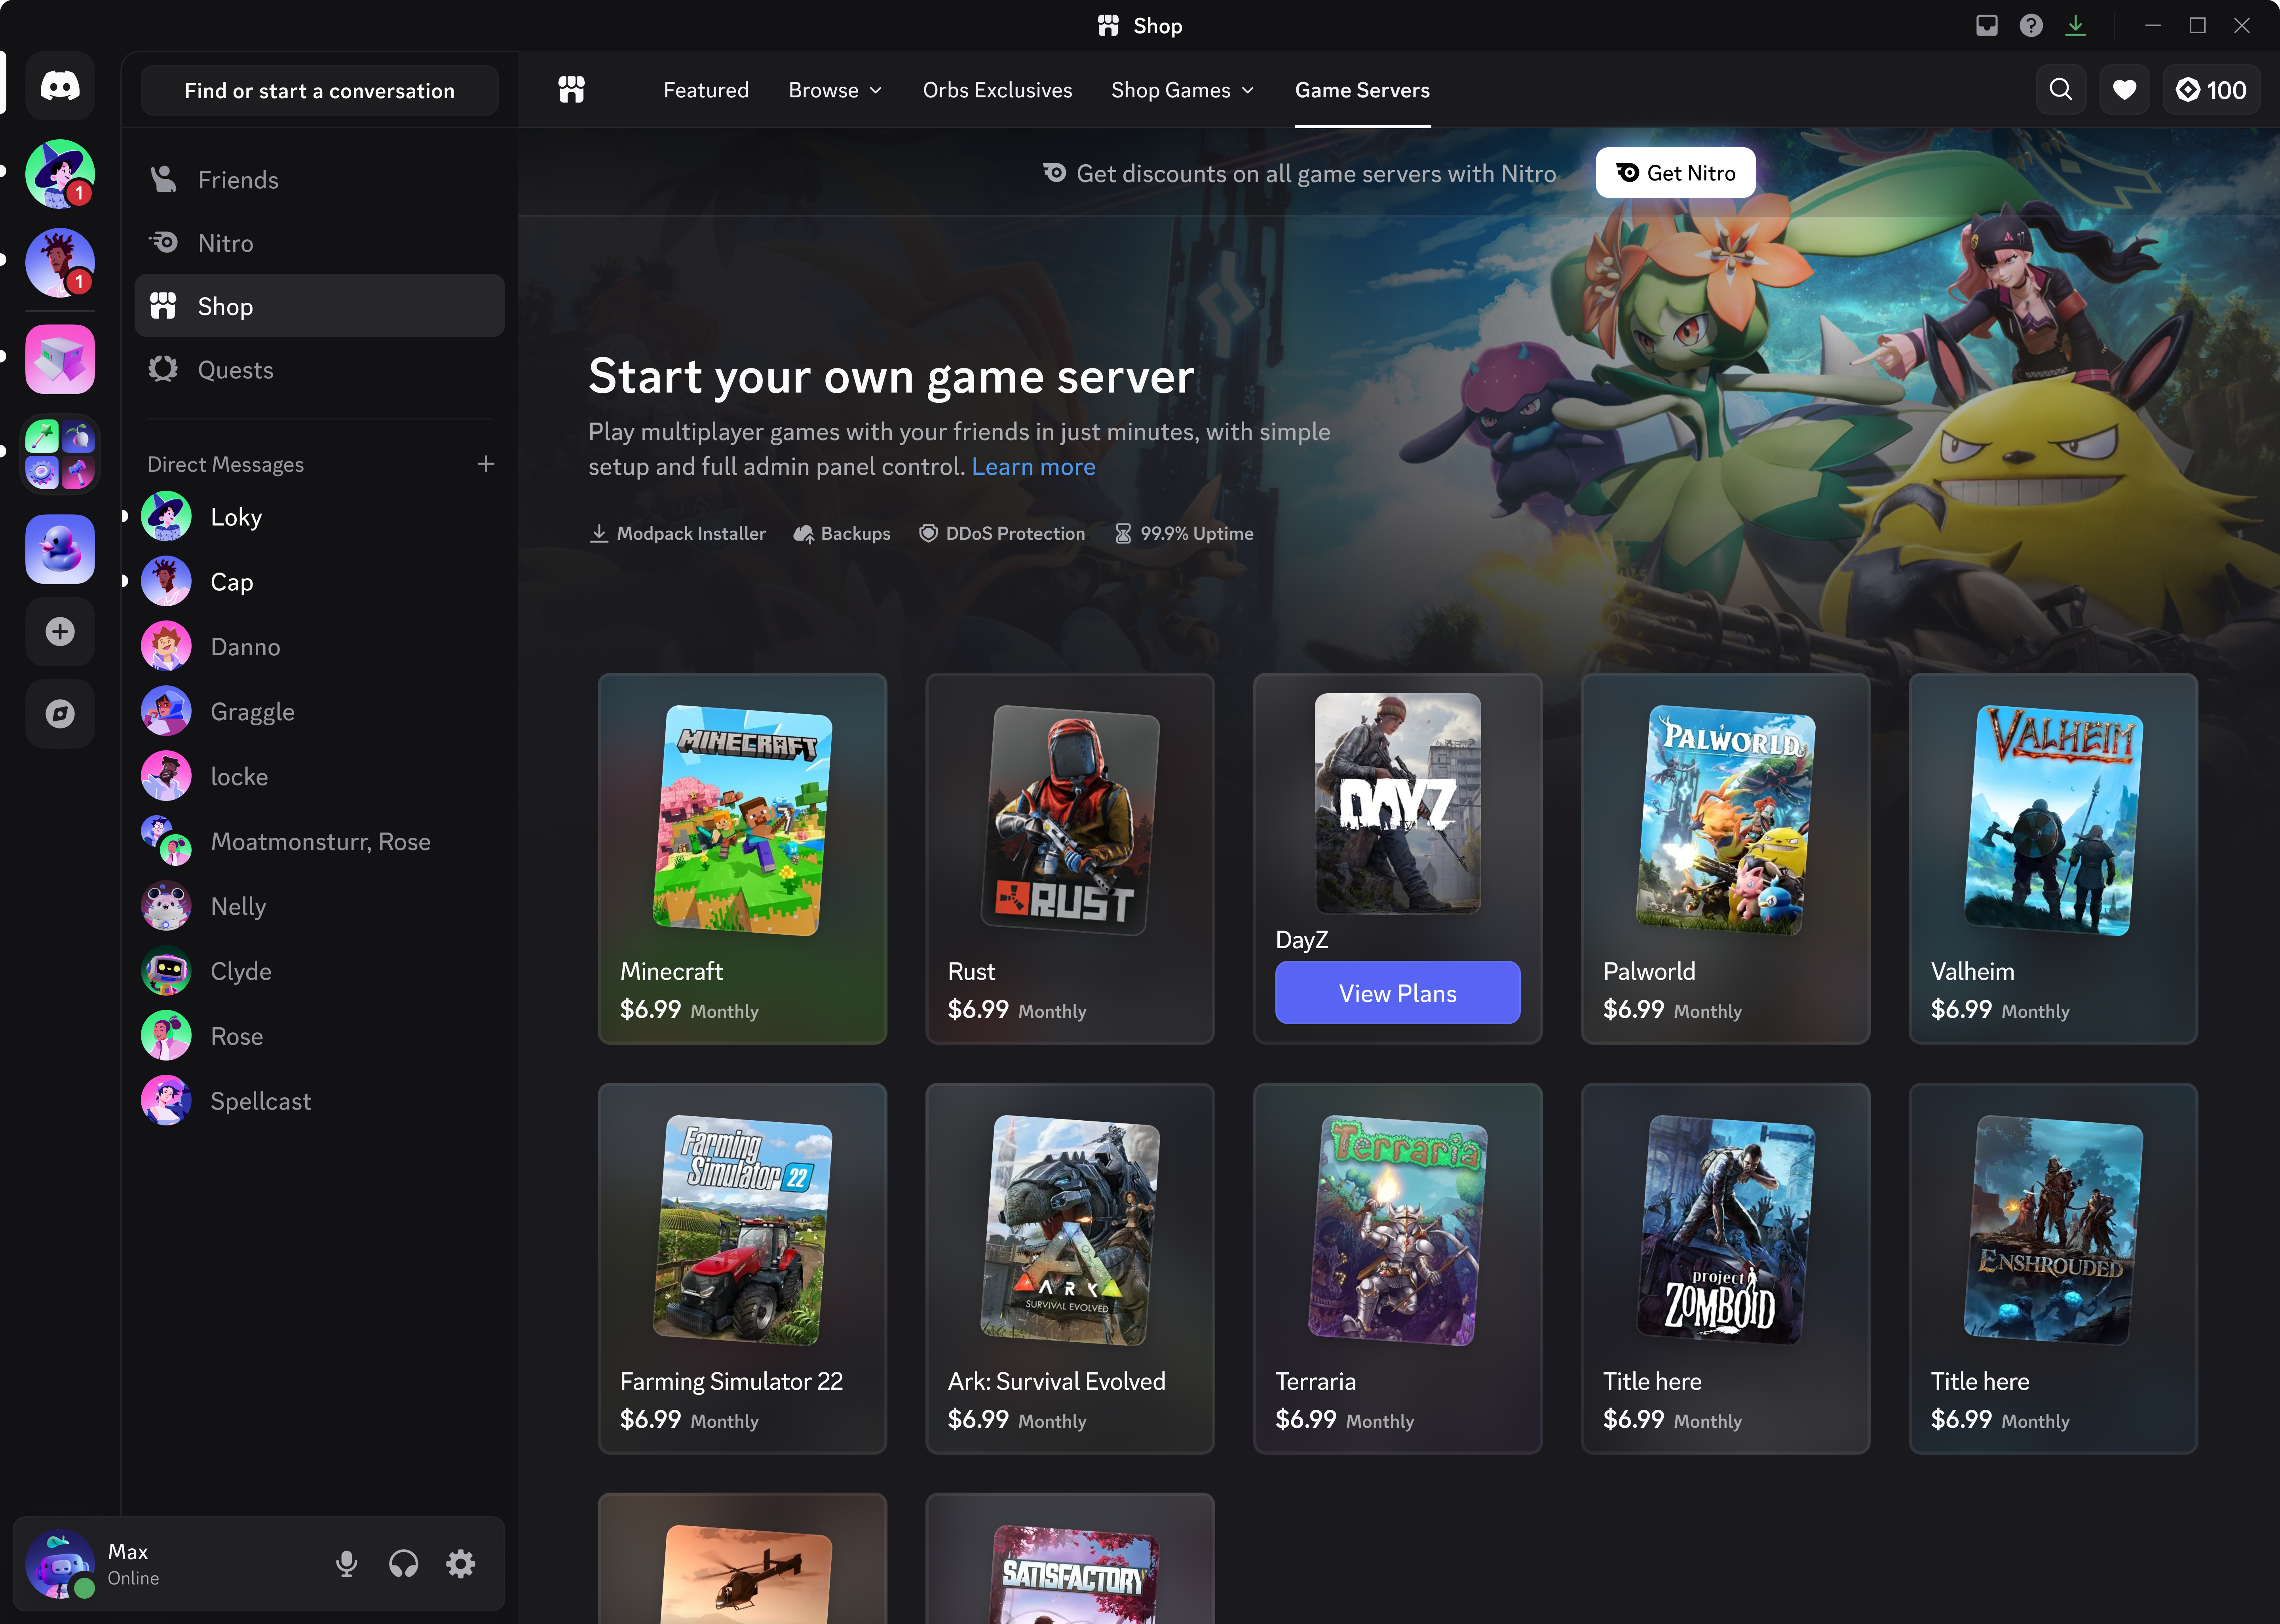The height and width of the screenshot is (1624, 2280).
Task: Click the shop storefront icon in top bar
Action: (572, 90)
